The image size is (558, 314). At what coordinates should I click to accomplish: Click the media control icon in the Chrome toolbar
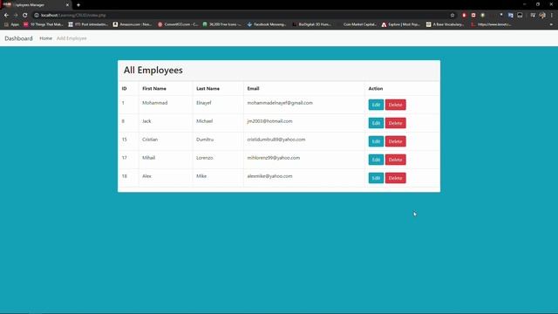tap(533, 16)
